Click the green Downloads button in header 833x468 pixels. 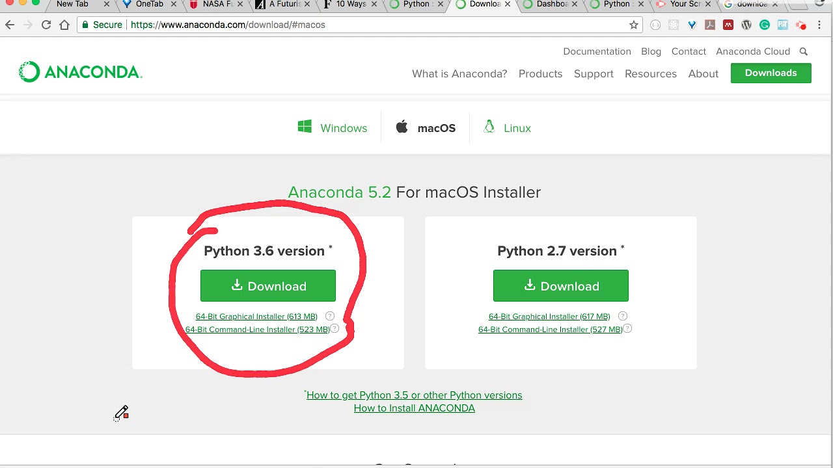771,73
